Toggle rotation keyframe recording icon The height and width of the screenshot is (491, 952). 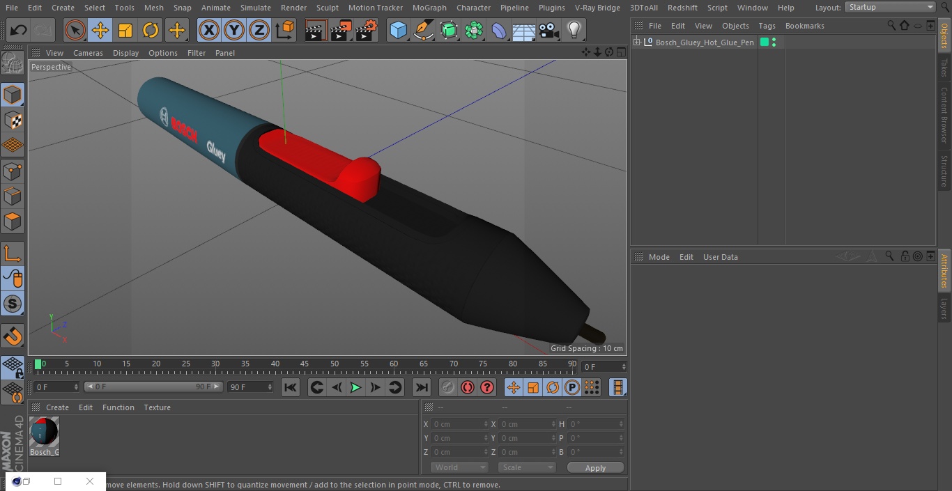tap(553, 387)
